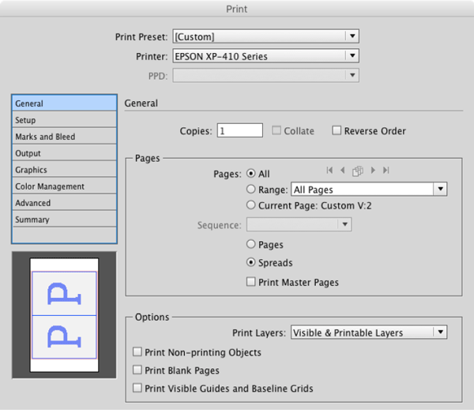Image resolution: width=474 pixels, height=410 pixels.
Task: Select the All pages radio button
Action: [x=251, y=173]
